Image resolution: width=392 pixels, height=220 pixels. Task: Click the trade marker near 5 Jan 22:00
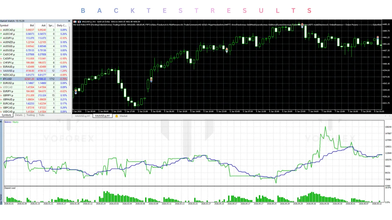pos(227,50)
